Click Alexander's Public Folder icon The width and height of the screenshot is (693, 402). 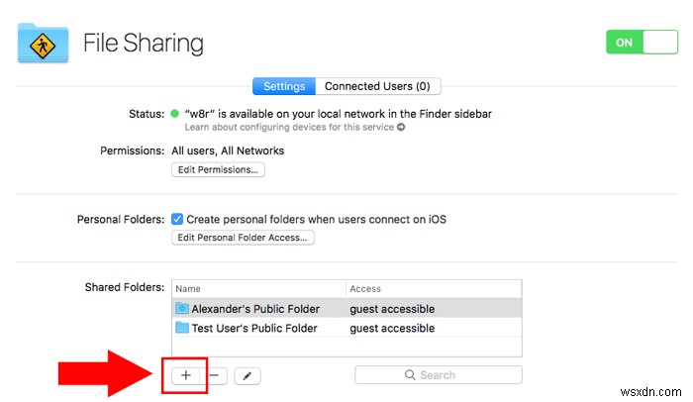coord(181,309)
